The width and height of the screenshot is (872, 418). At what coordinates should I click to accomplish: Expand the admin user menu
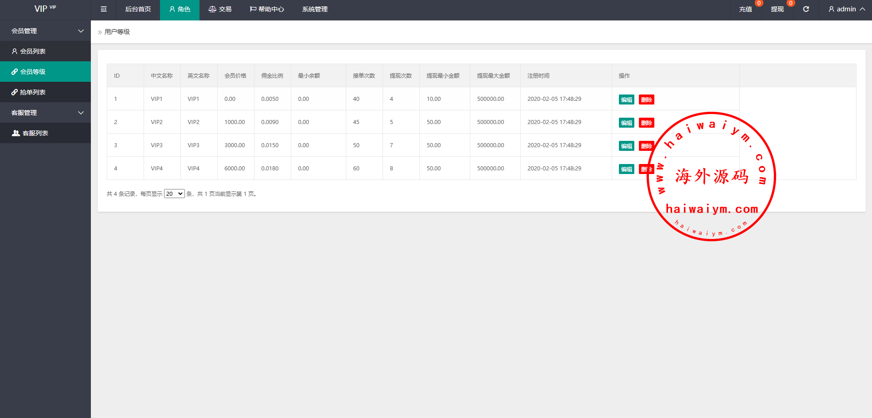(x=846, y=9)
